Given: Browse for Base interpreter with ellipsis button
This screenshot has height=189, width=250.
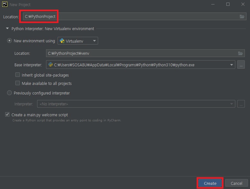Looking at the screenshot, I should pos(241,65).
